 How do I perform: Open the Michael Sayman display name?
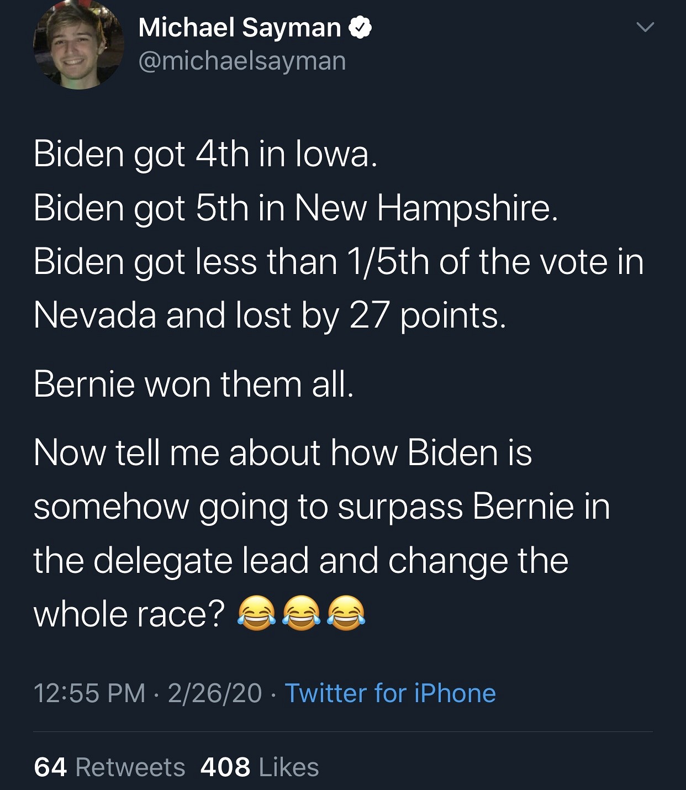(x=240, y=28)
